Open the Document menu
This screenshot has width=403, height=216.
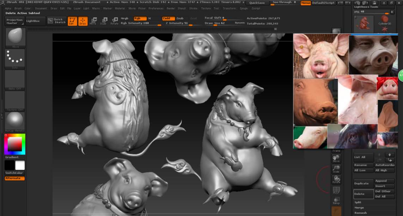[41, 8]
